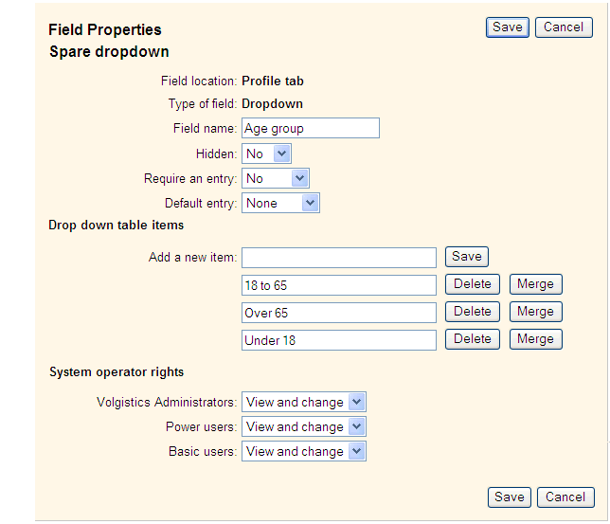Save the new dropdown item
This screenshot has height=524, width=610.
(x=467, y=257)
